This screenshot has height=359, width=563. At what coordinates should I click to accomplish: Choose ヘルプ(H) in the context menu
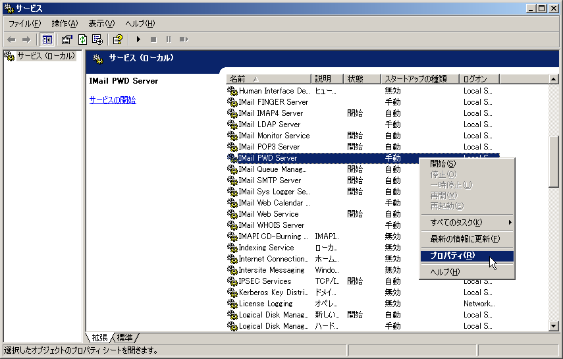click(x=467, y=271)
